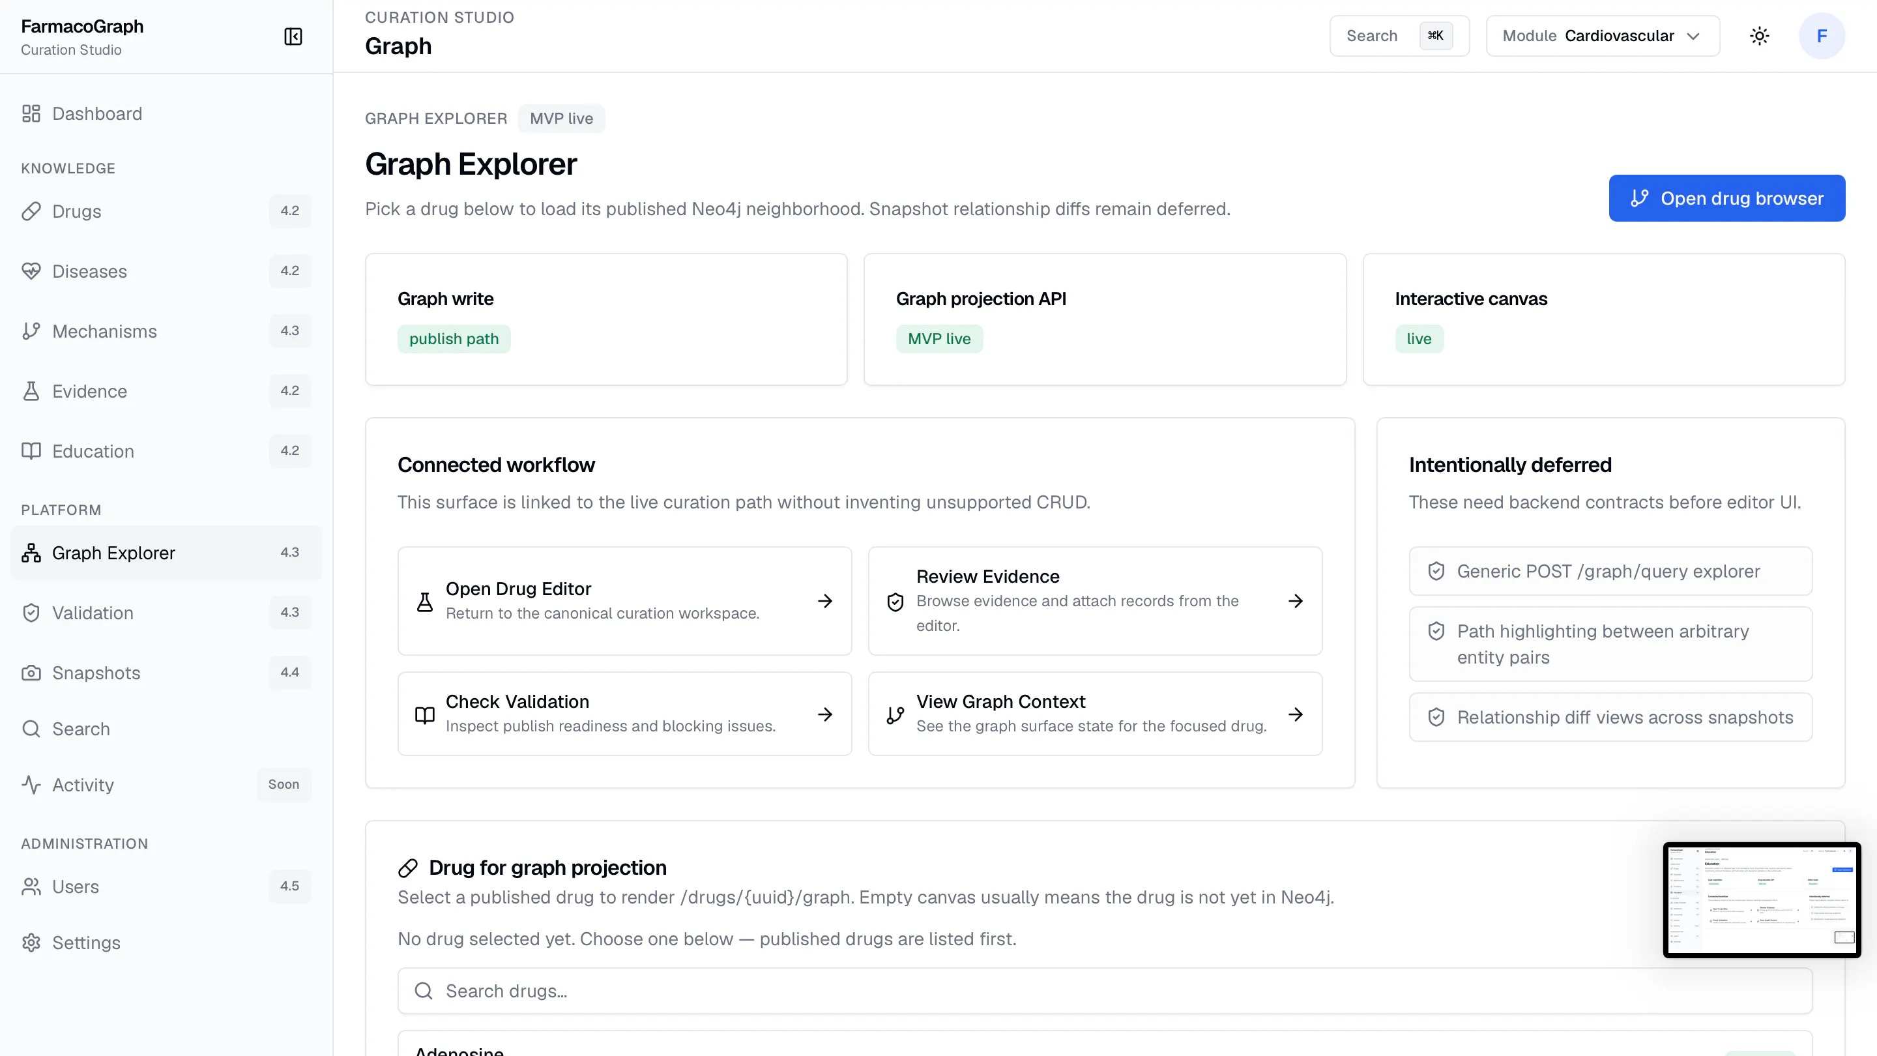
Task: Click the MVP live badge by Graph Explorer
Action: pyautogui.click(x=561, y=119)
